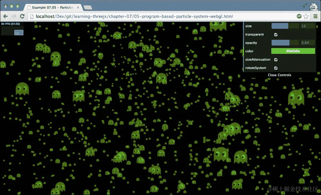This screenshot has width=321, height=195.
Task: Click the opacity value field
Action: (305, 43)
